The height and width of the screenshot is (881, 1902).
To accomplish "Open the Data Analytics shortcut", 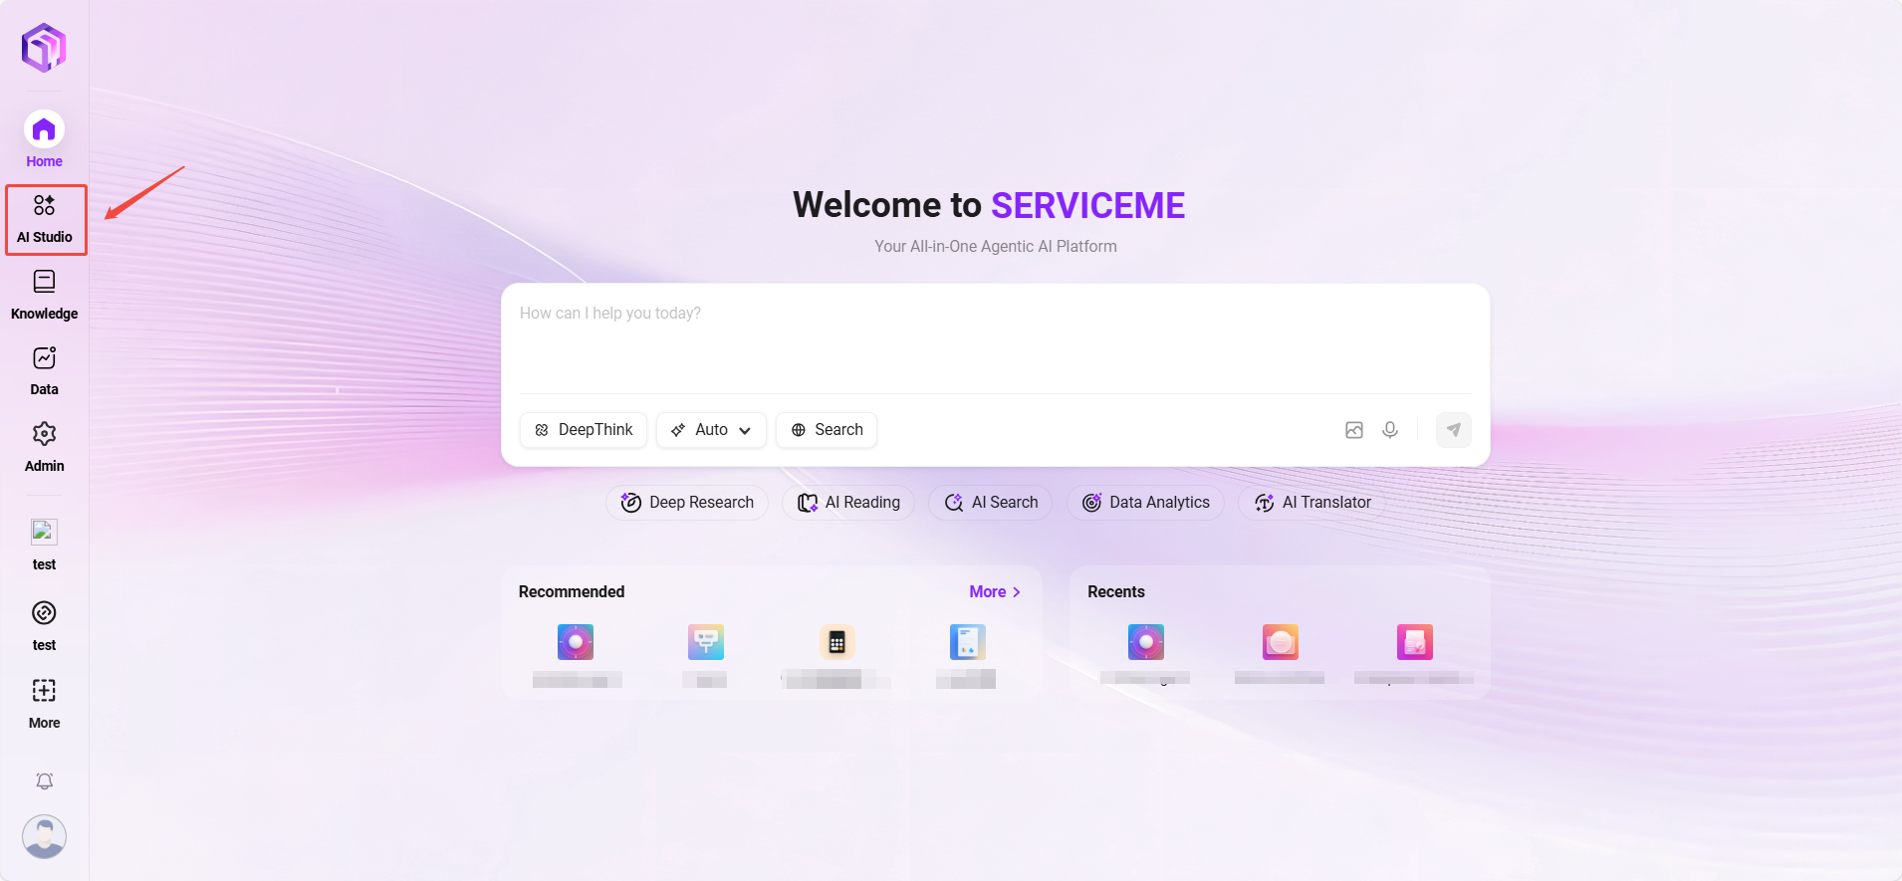I will click(x=1145, y=503).
